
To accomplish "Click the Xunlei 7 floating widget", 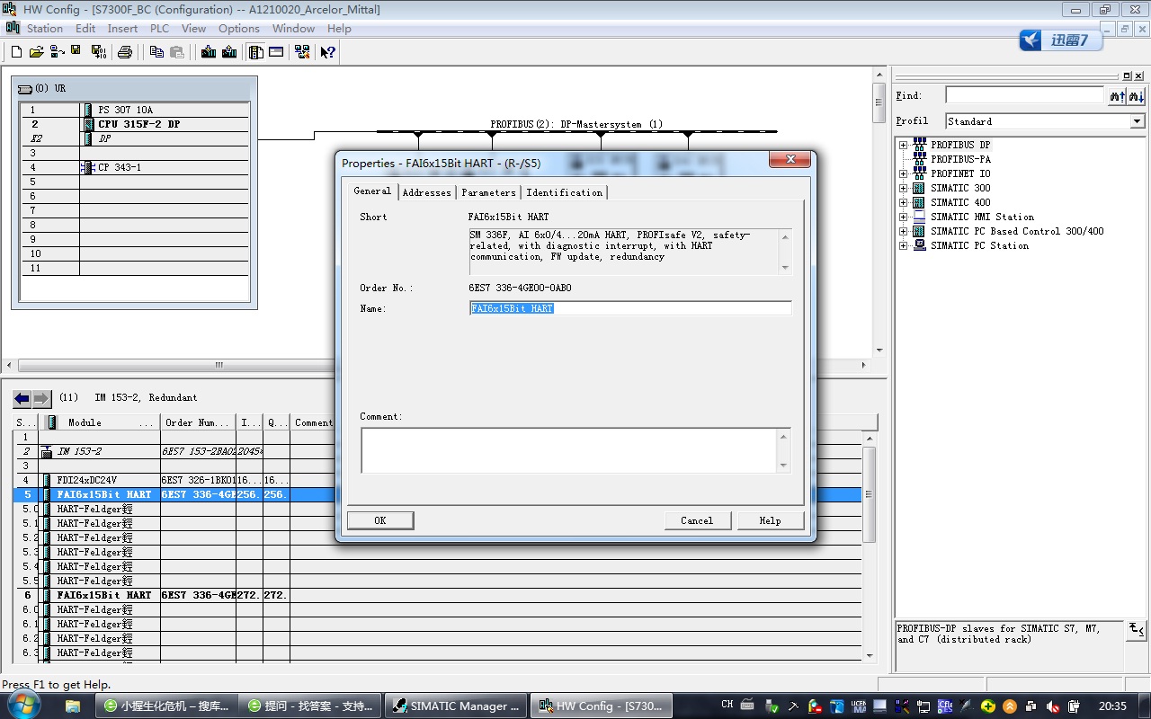I will point(1061,40).
